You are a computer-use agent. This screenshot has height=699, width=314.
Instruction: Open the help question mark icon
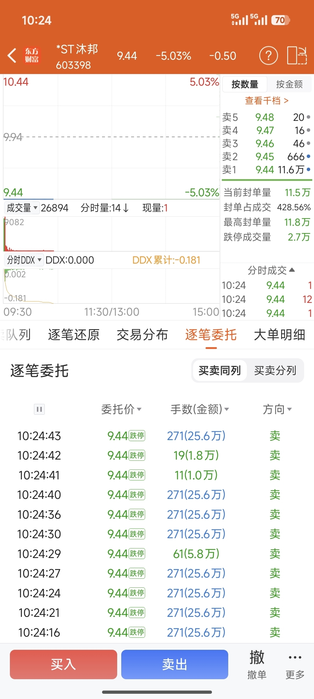pyautogui.click(x=268, y=55)
